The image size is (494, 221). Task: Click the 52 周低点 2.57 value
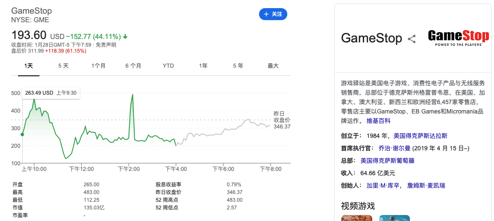[232, 208]
